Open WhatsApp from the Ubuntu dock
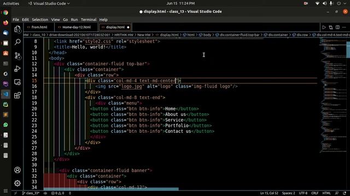The image size is (350, 196). click(5, 125)
